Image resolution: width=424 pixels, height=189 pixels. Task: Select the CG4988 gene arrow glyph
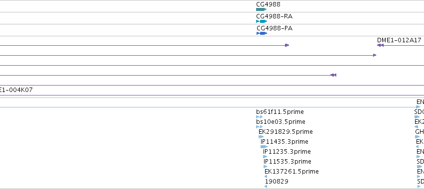[x=261, y=9]
